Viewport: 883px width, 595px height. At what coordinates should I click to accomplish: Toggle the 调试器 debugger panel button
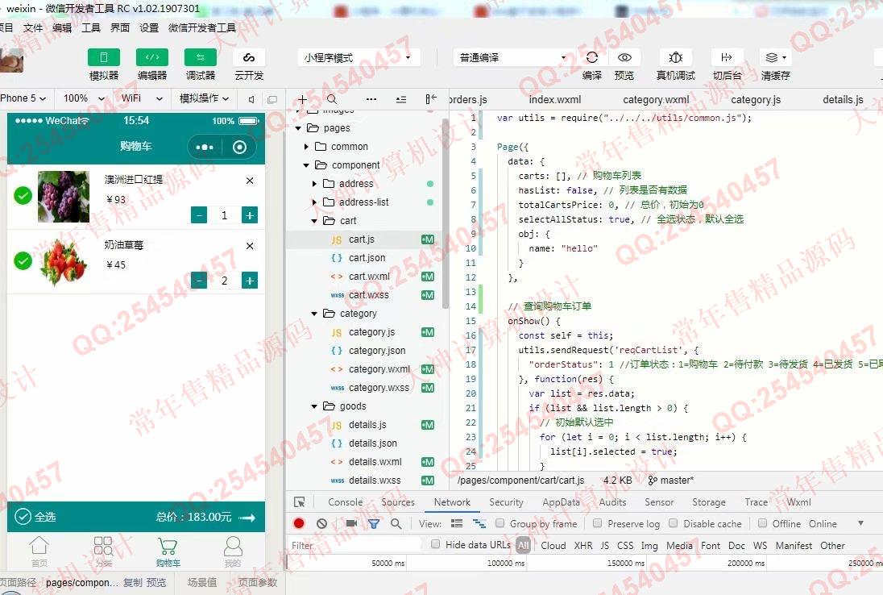click(200, 57)
